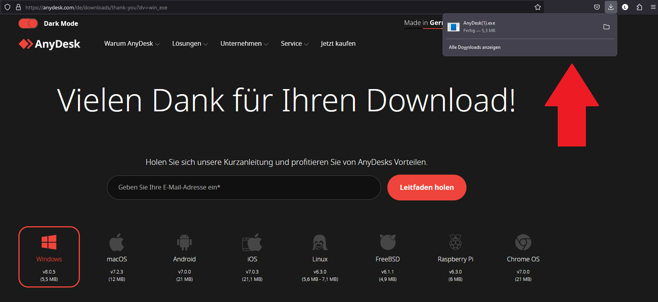This screenshot has width=658, height=302.
Task: Click the AnyDesk logo
Action: click(49, 44)
